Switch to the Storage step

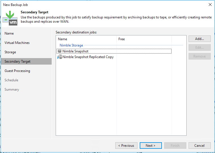click(x=10, y=52)
